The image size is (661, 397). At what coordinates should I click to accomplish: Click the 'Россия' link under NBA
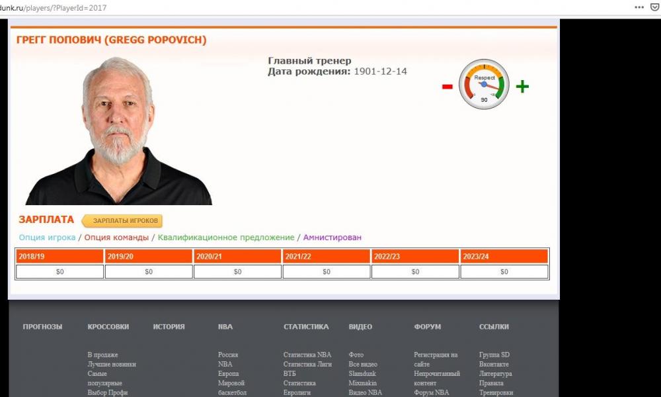tap(228, 355)
